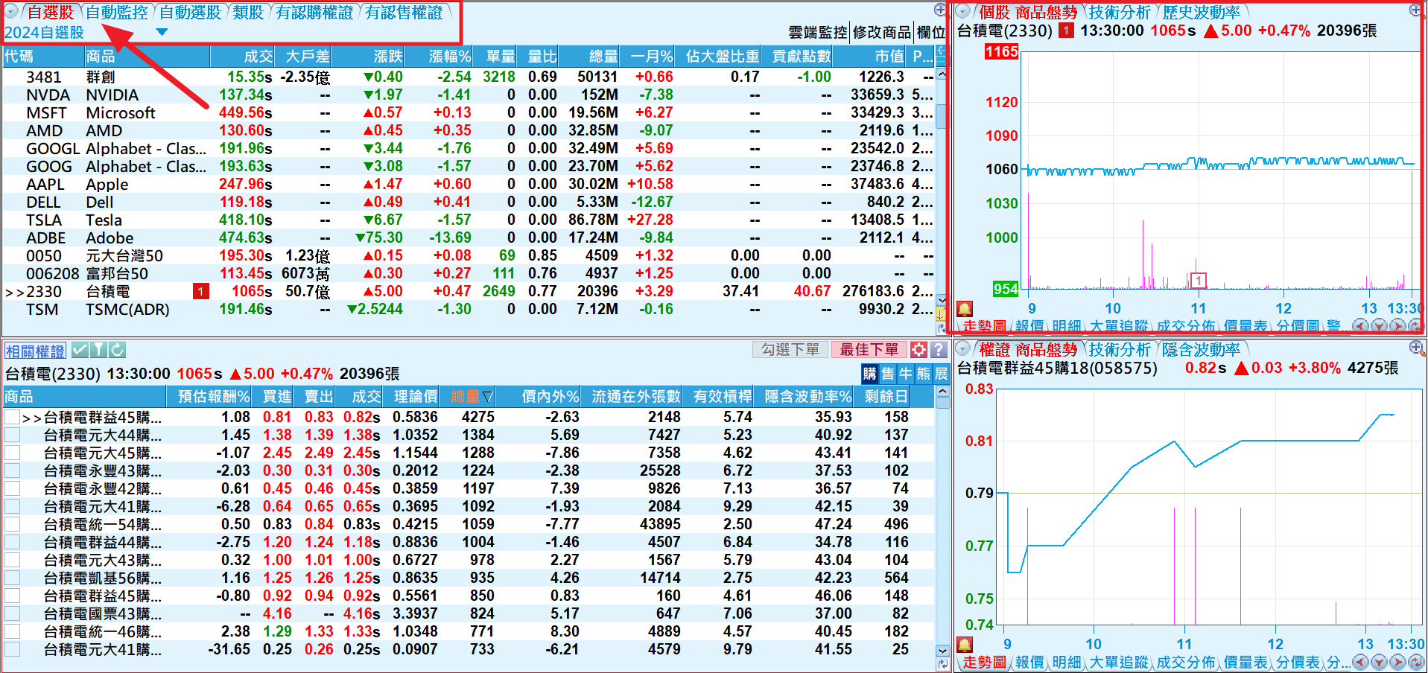The width and height of the screenshot is (1428, 673).
Task: Toggle the checkbox for 台積電永豐43購 row
Action: coord(12,471)
